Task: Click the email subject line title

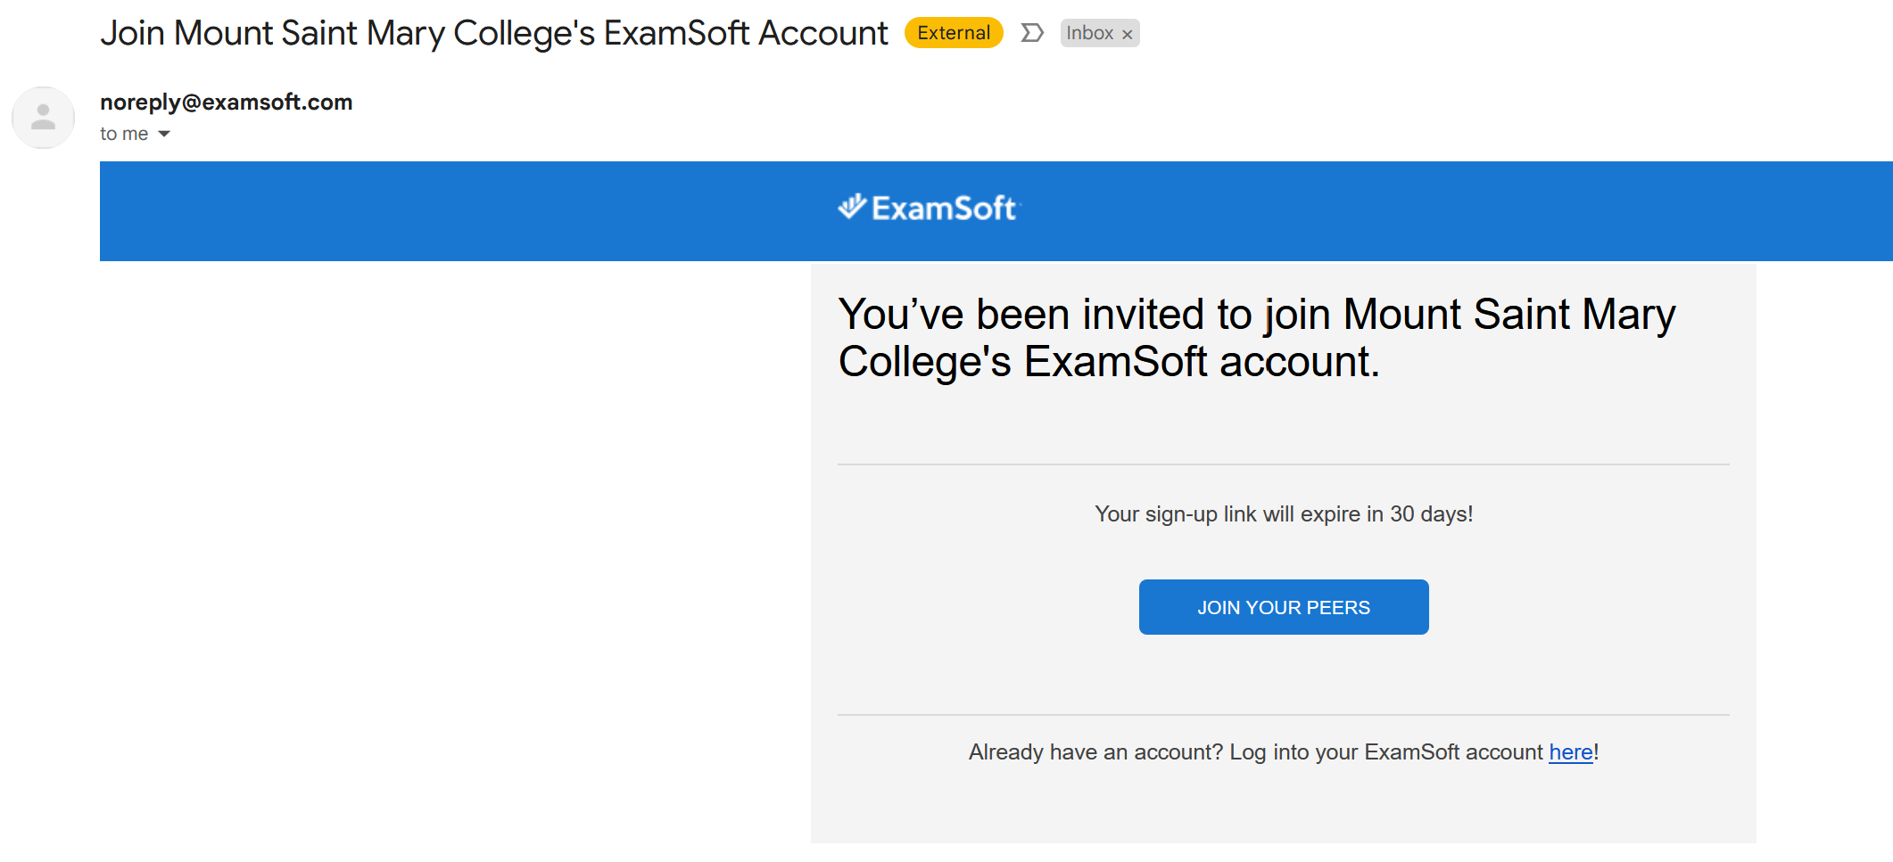Action: [x=494, y=33]
